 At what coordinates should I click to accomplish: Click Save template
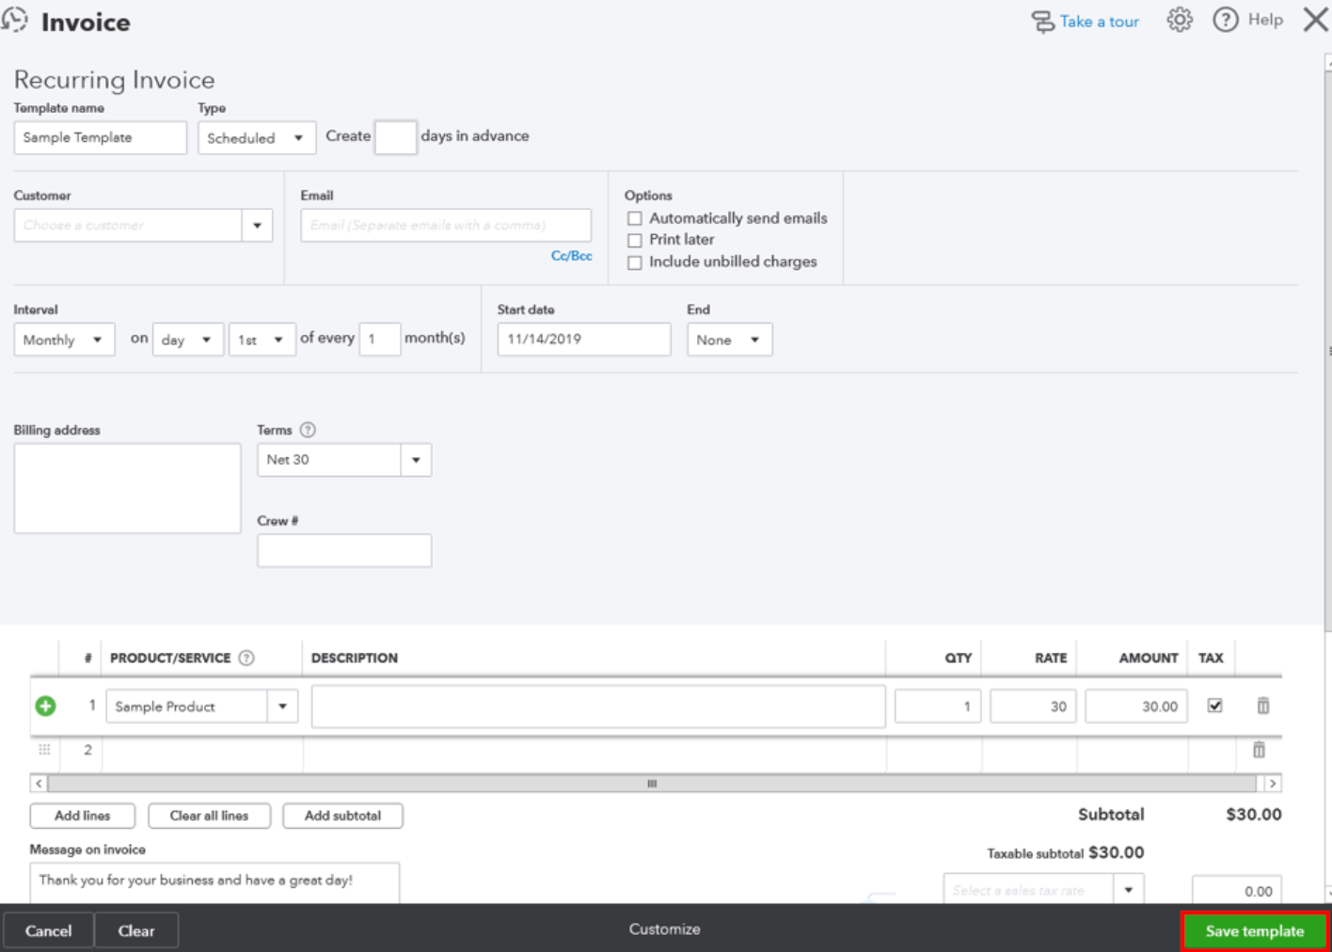(1254, 930)
